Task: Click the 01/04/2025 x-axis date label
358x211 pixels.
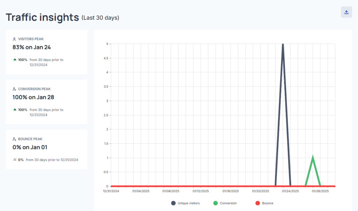Action: [141, 191]
